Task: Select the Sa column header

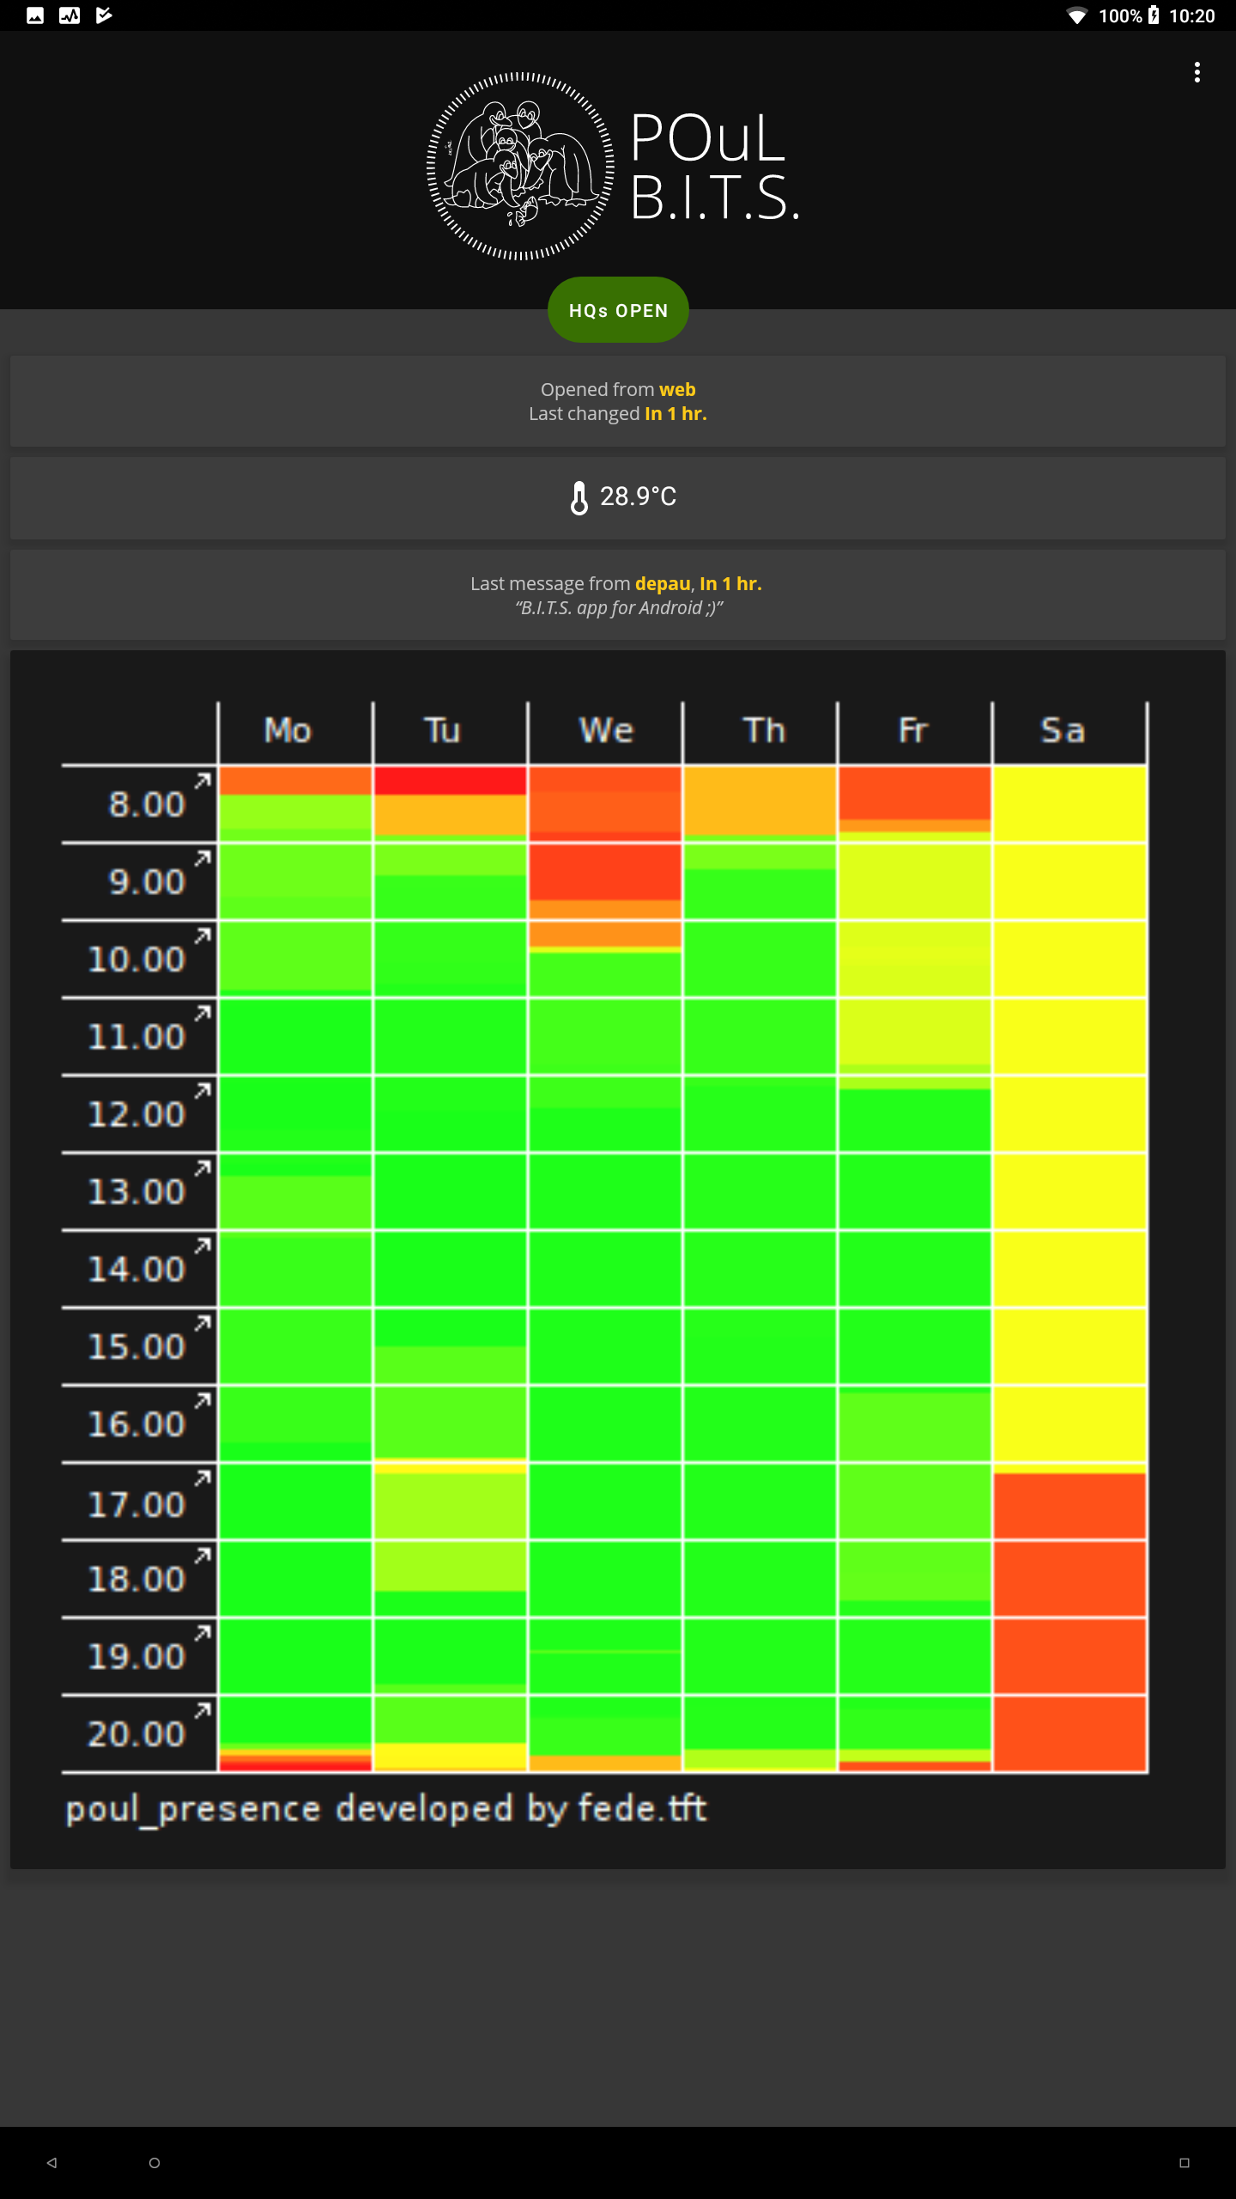Action: [1063, 731]
